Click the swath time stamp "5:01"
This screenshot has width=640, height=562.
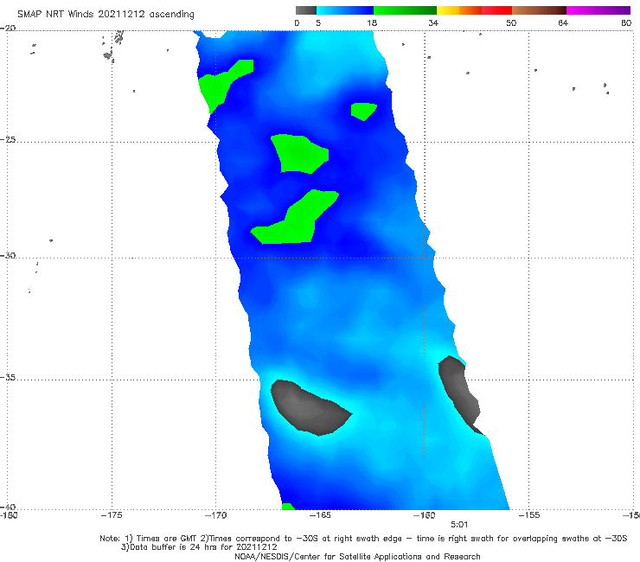tap(459, 525)
